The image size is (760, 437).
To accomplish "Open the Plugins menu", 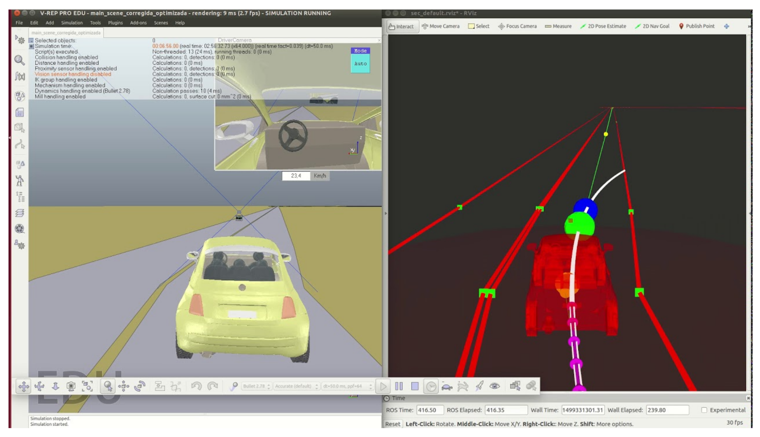I will [x=115, y=23].
